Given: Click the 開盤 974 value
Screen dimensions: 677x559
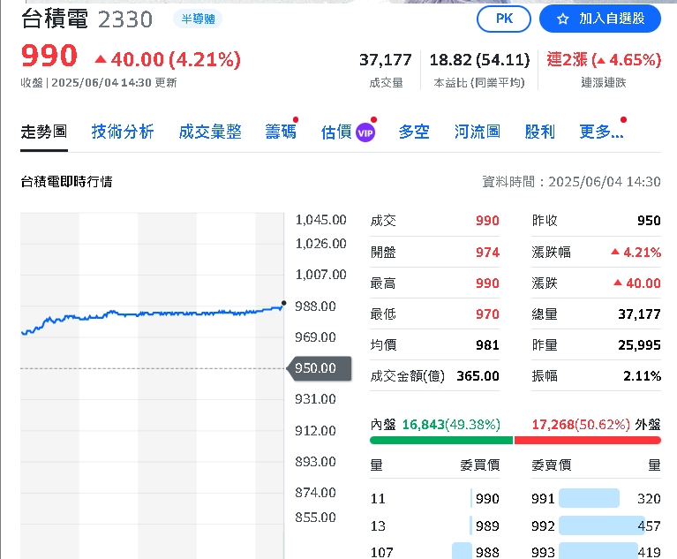Looking at the screenshot, I should tap(487, 253).
